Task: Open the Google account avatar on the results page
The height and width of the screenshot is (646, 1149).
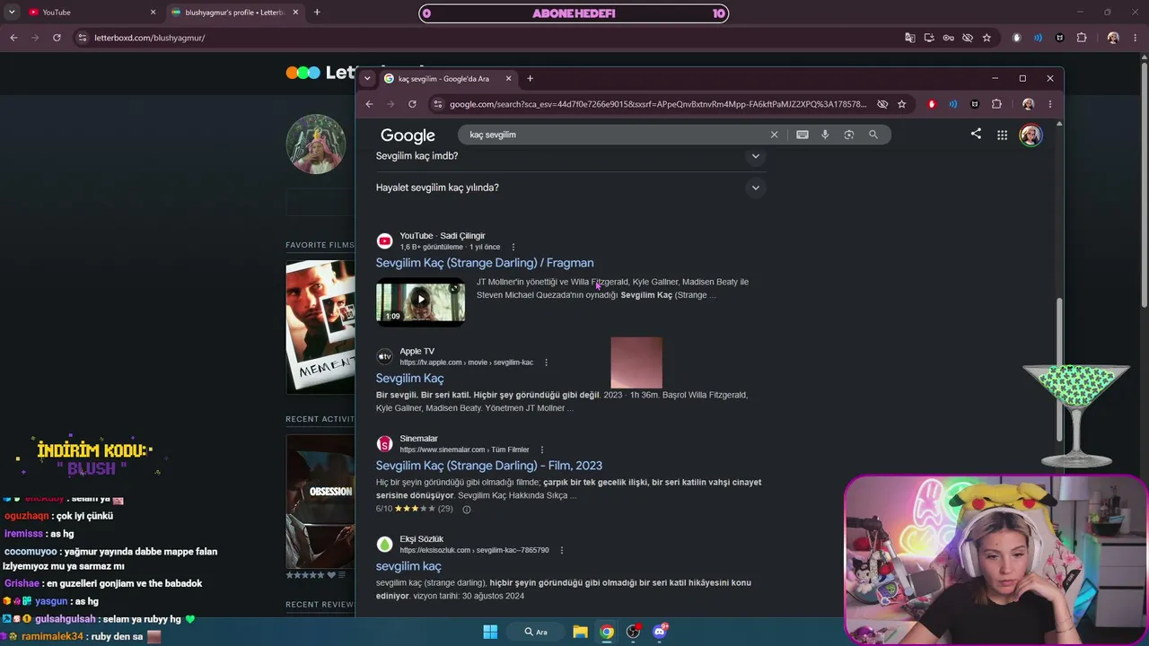Action: (1031, 135)
